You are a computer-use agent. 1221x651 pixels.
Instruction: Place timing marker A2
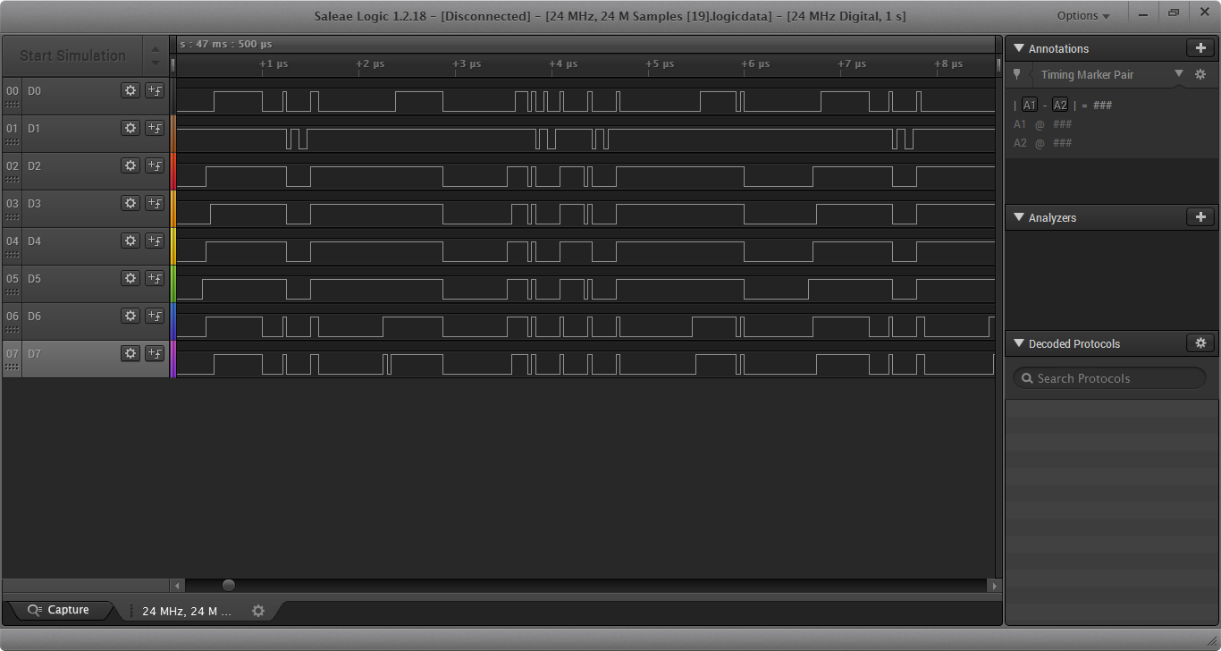coord(1060,106)
